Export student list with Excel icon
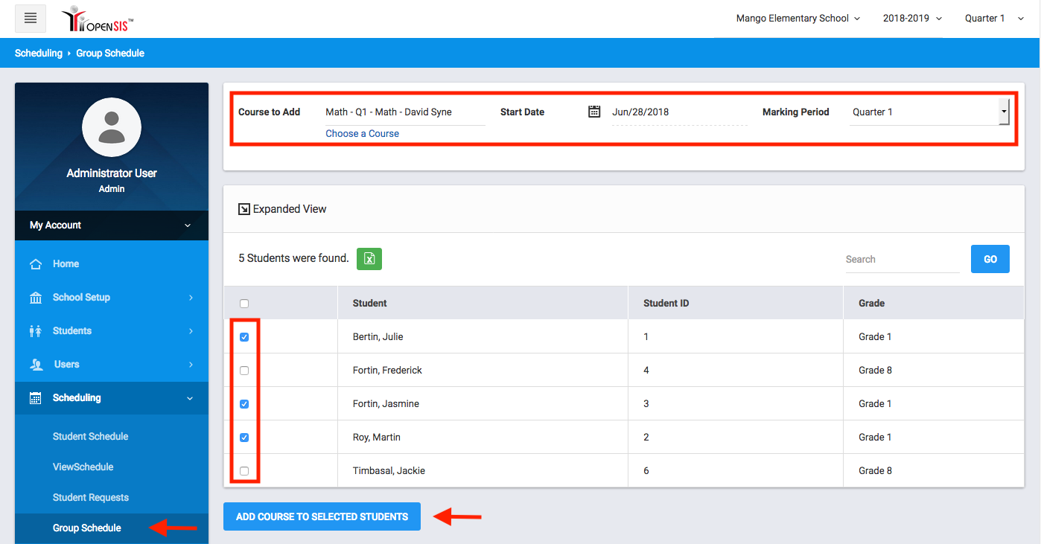 click(x=369, y=259)
